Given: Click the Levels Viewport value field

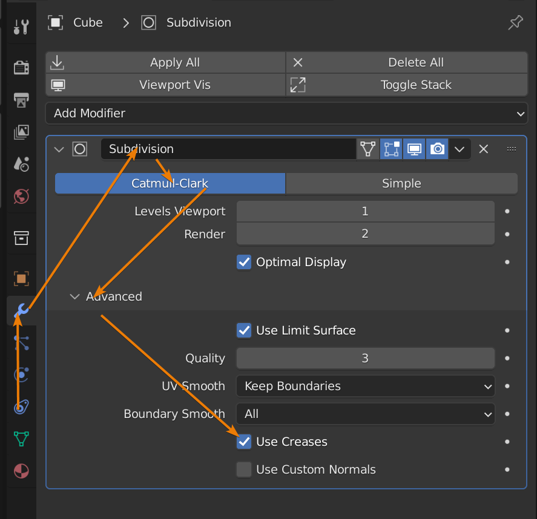Looking at the screenshot, I should pos(365,211).
